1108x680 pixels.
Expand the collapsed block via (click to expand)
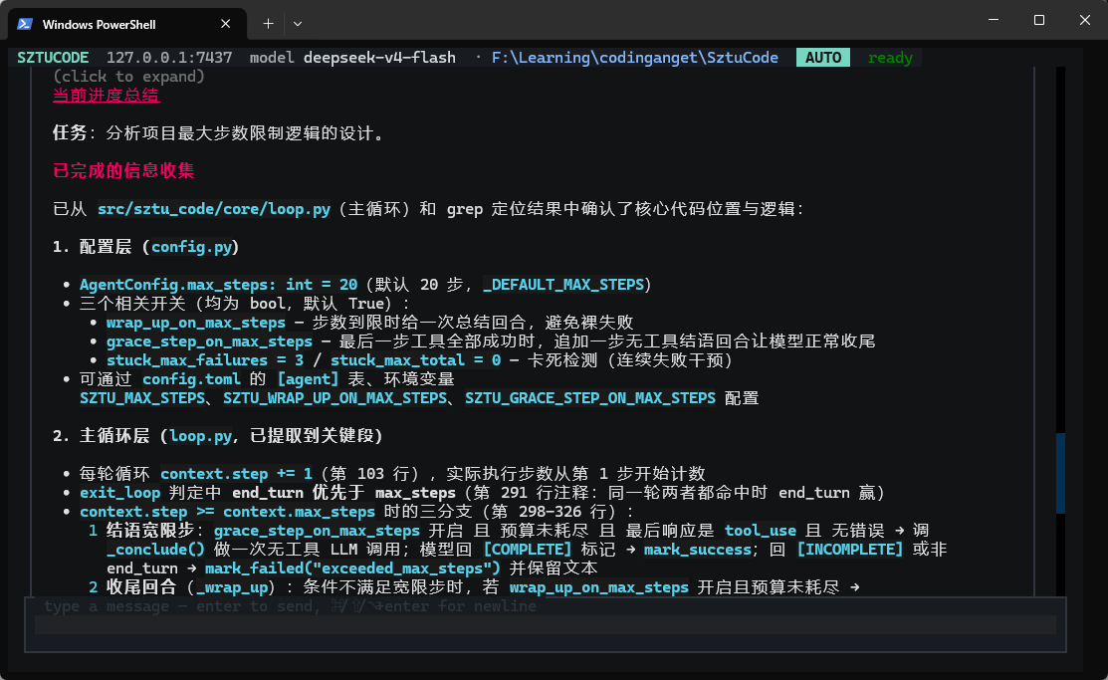coord(128,77)
